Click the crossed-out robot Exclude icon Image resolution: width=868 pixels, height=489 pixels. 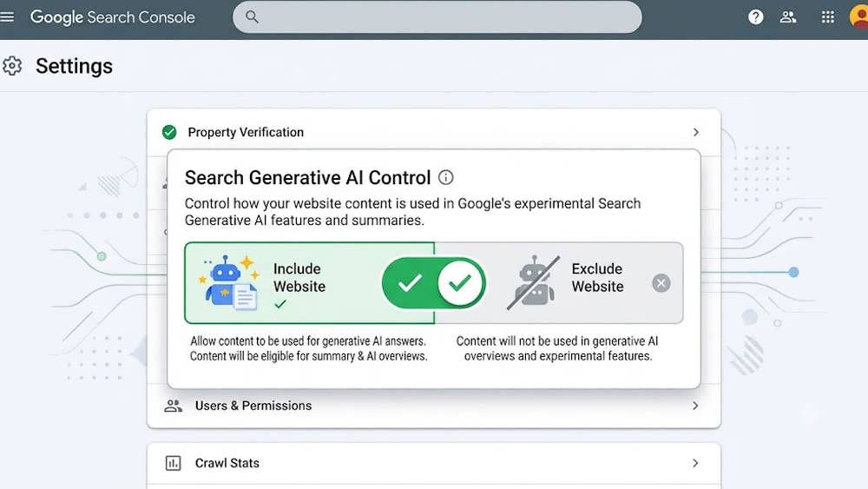tap(534, 282)
